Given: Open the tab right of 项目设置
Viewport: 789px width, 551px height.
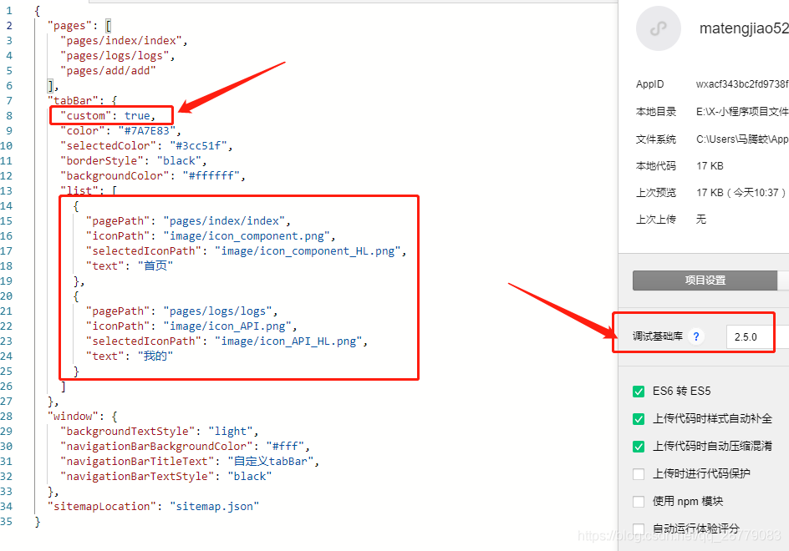Looking at the screenshot, I should [783, 281].
